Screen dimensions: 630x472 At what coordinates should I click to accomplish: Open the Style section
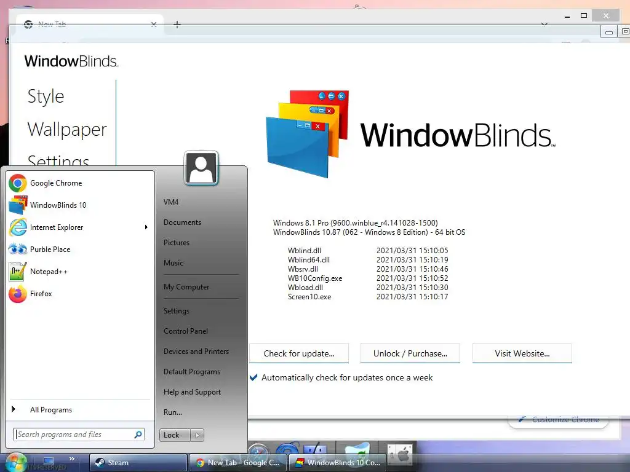point(46,96)
